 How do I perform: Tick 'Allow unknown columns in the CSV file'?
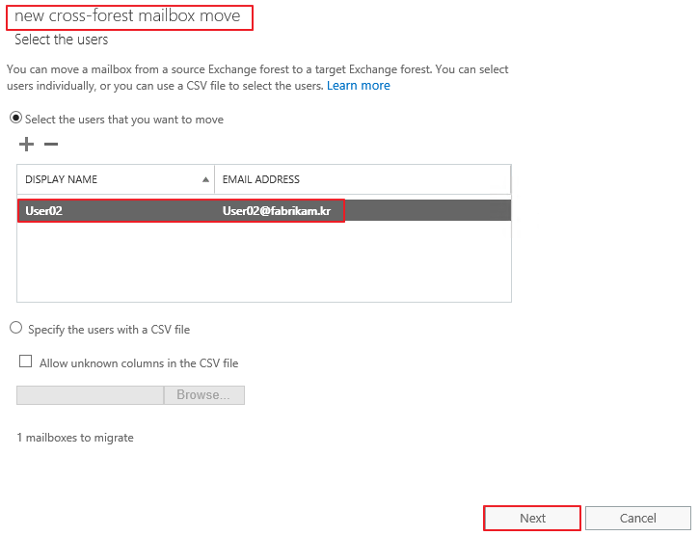pyautogui.click(x=25, y=362)
